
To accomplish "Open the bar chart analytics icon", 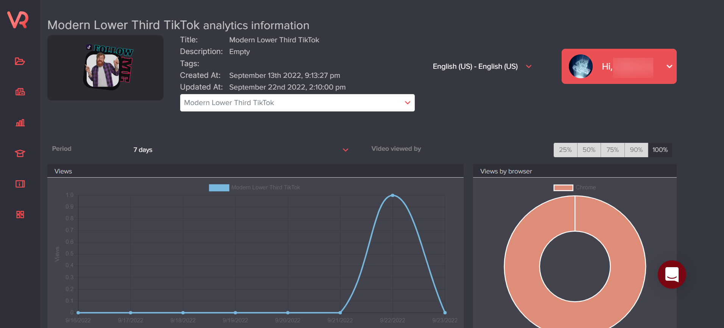I will (x=20, y=122).
